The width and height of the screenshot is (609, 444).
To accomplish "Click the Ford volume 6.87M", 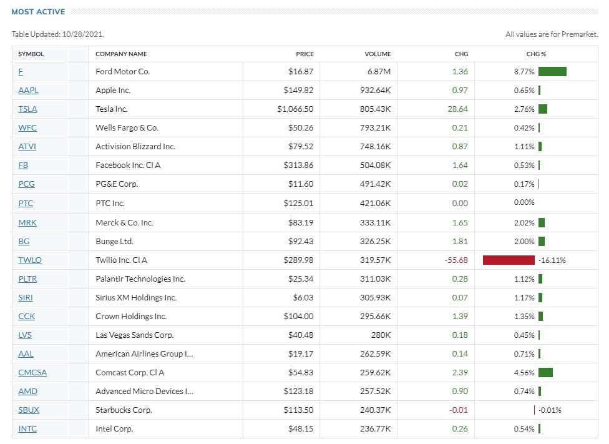I will [379, 72].
